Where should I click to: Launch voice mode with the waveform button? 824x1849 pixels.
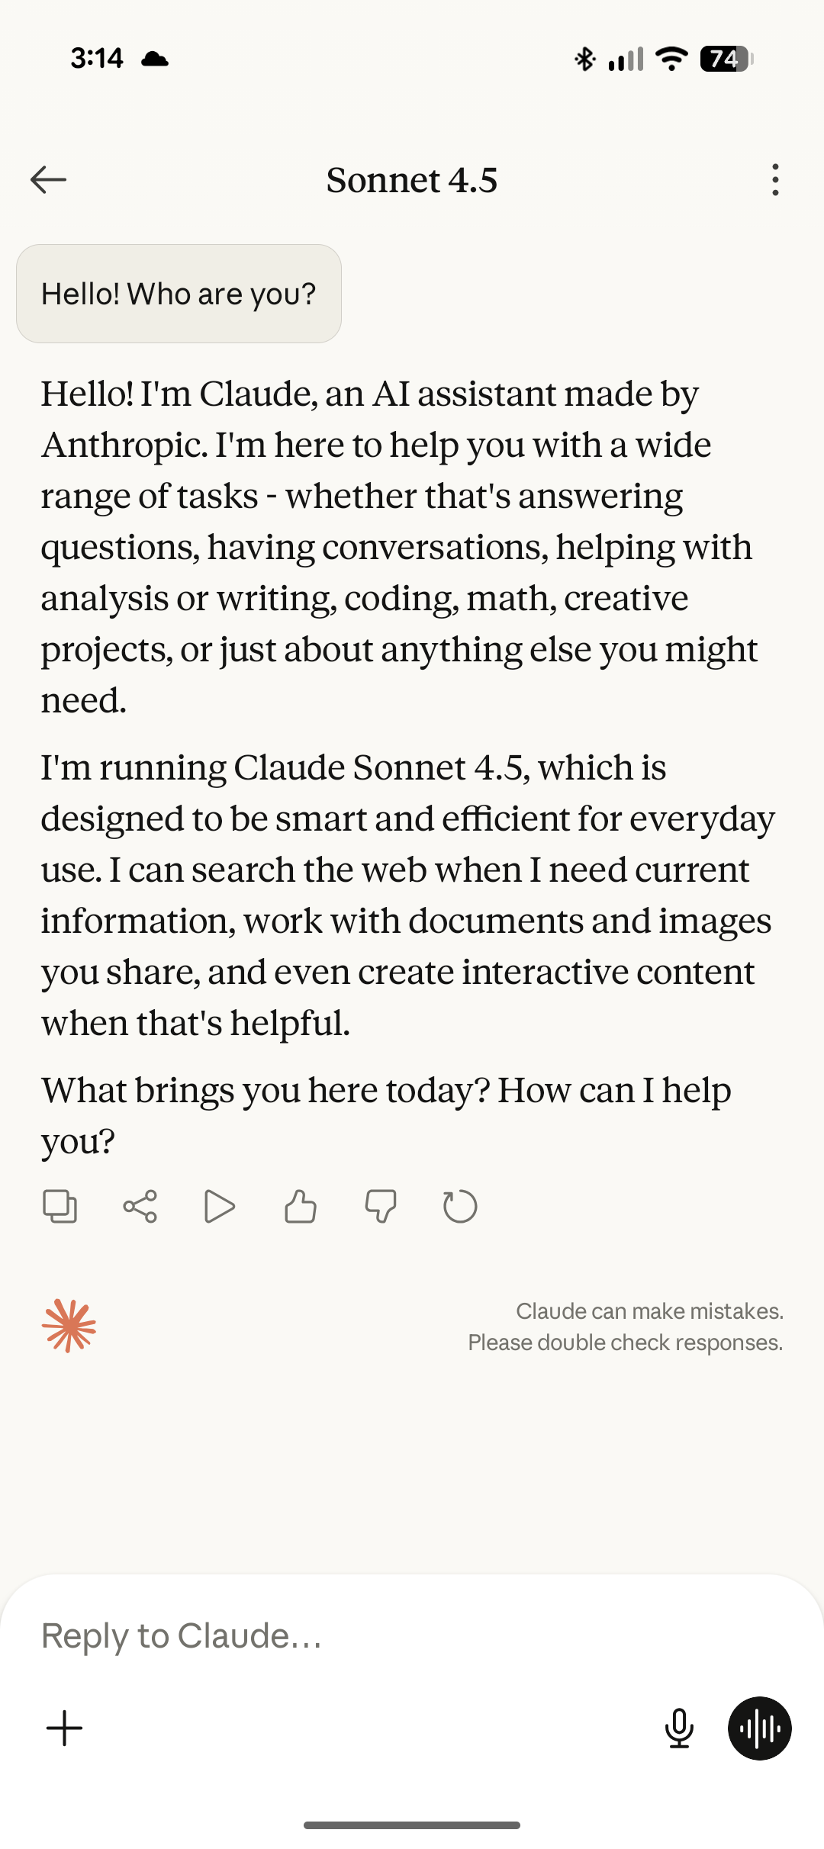(x=760, y=1728)
